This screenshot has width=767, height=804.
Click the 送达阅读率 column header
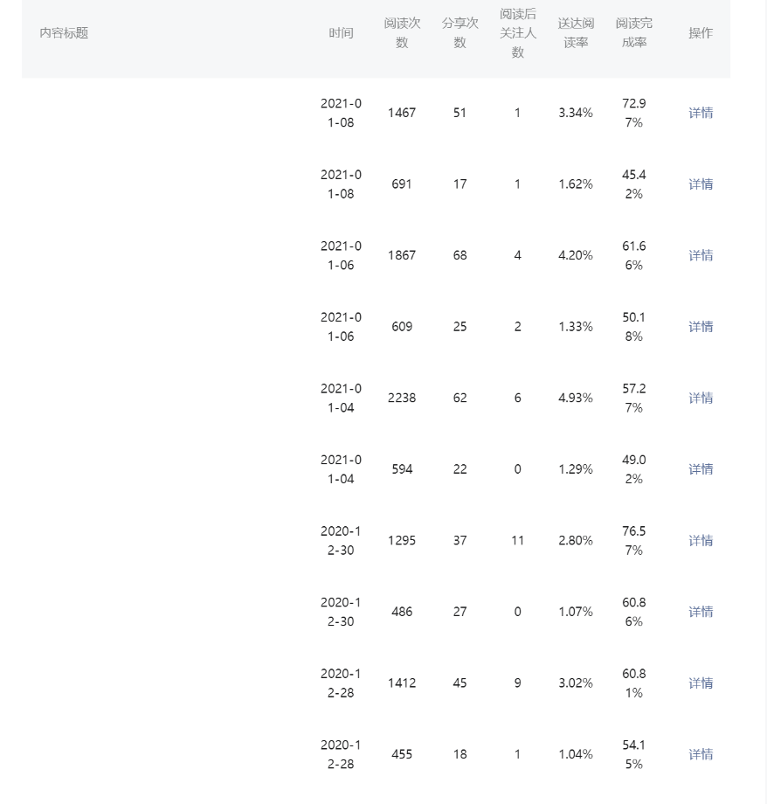(x=576, y=33)
